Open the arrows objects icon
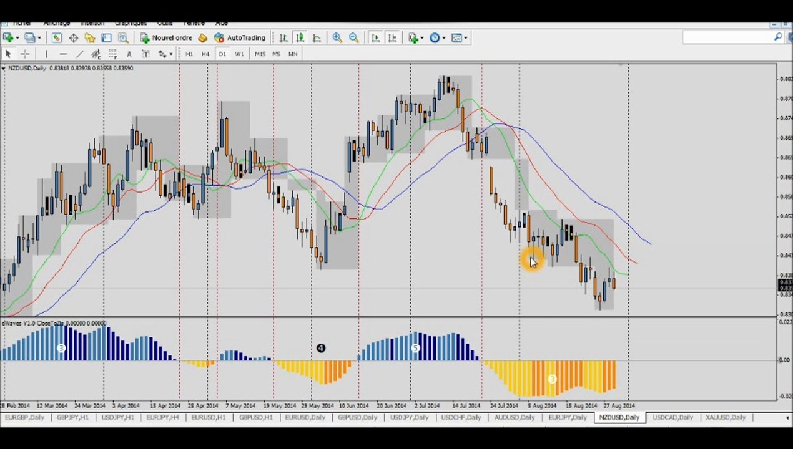Viewport: 793px width, 449px height. pos(162,54)
